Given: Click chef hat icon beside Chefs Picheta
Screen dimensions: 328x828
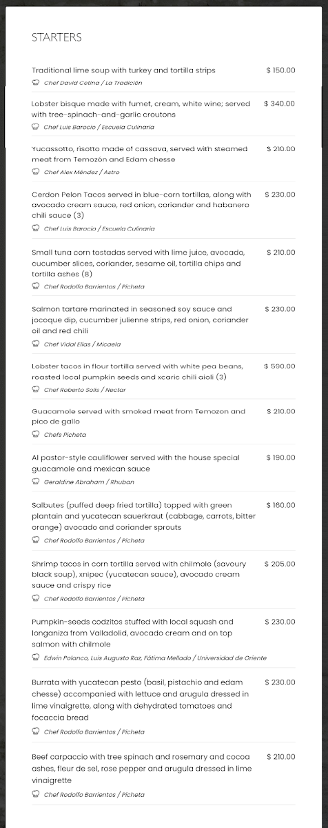Looking at the screenshot, I should [x=36, y=435].
